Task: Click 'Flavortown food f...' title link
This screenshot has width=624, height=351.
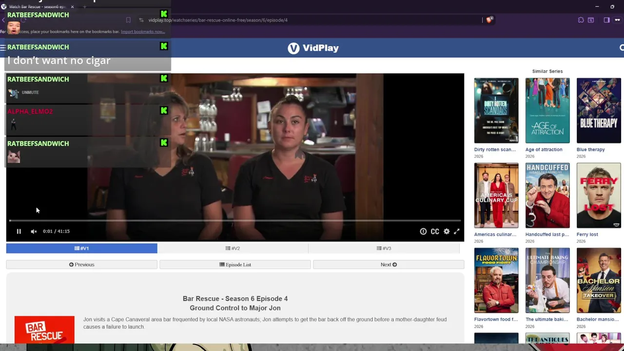Action: coord(496,319)
